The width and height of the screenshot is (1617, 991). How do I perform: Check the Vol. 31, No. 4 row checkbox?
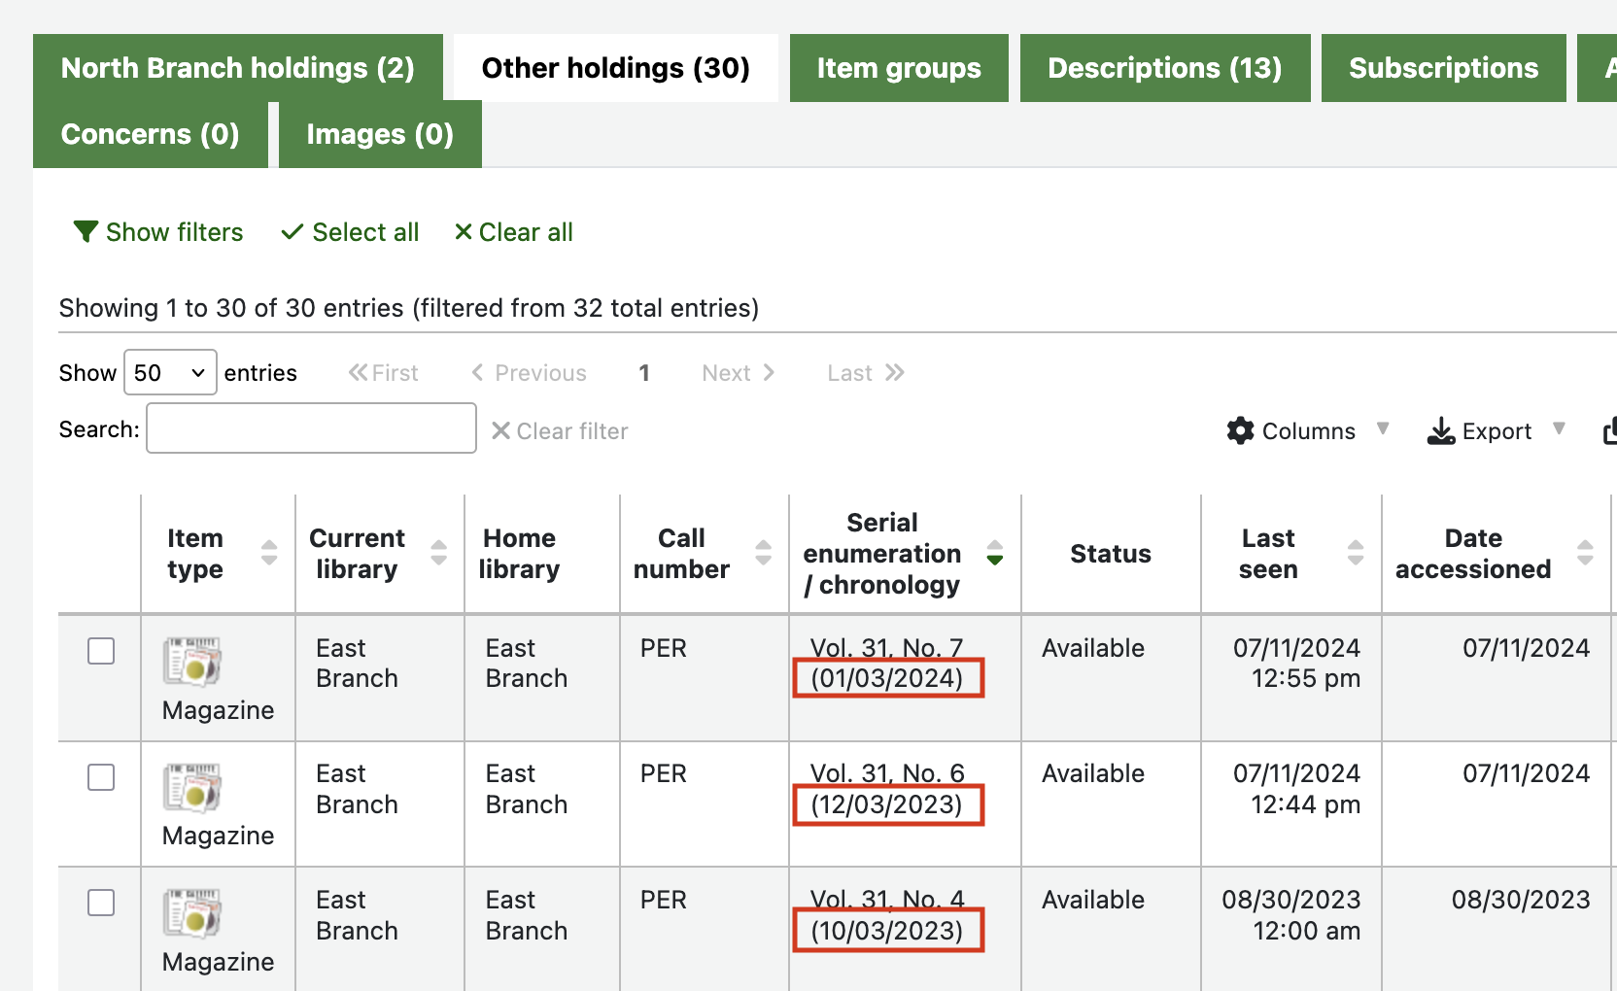click(101, 903)
